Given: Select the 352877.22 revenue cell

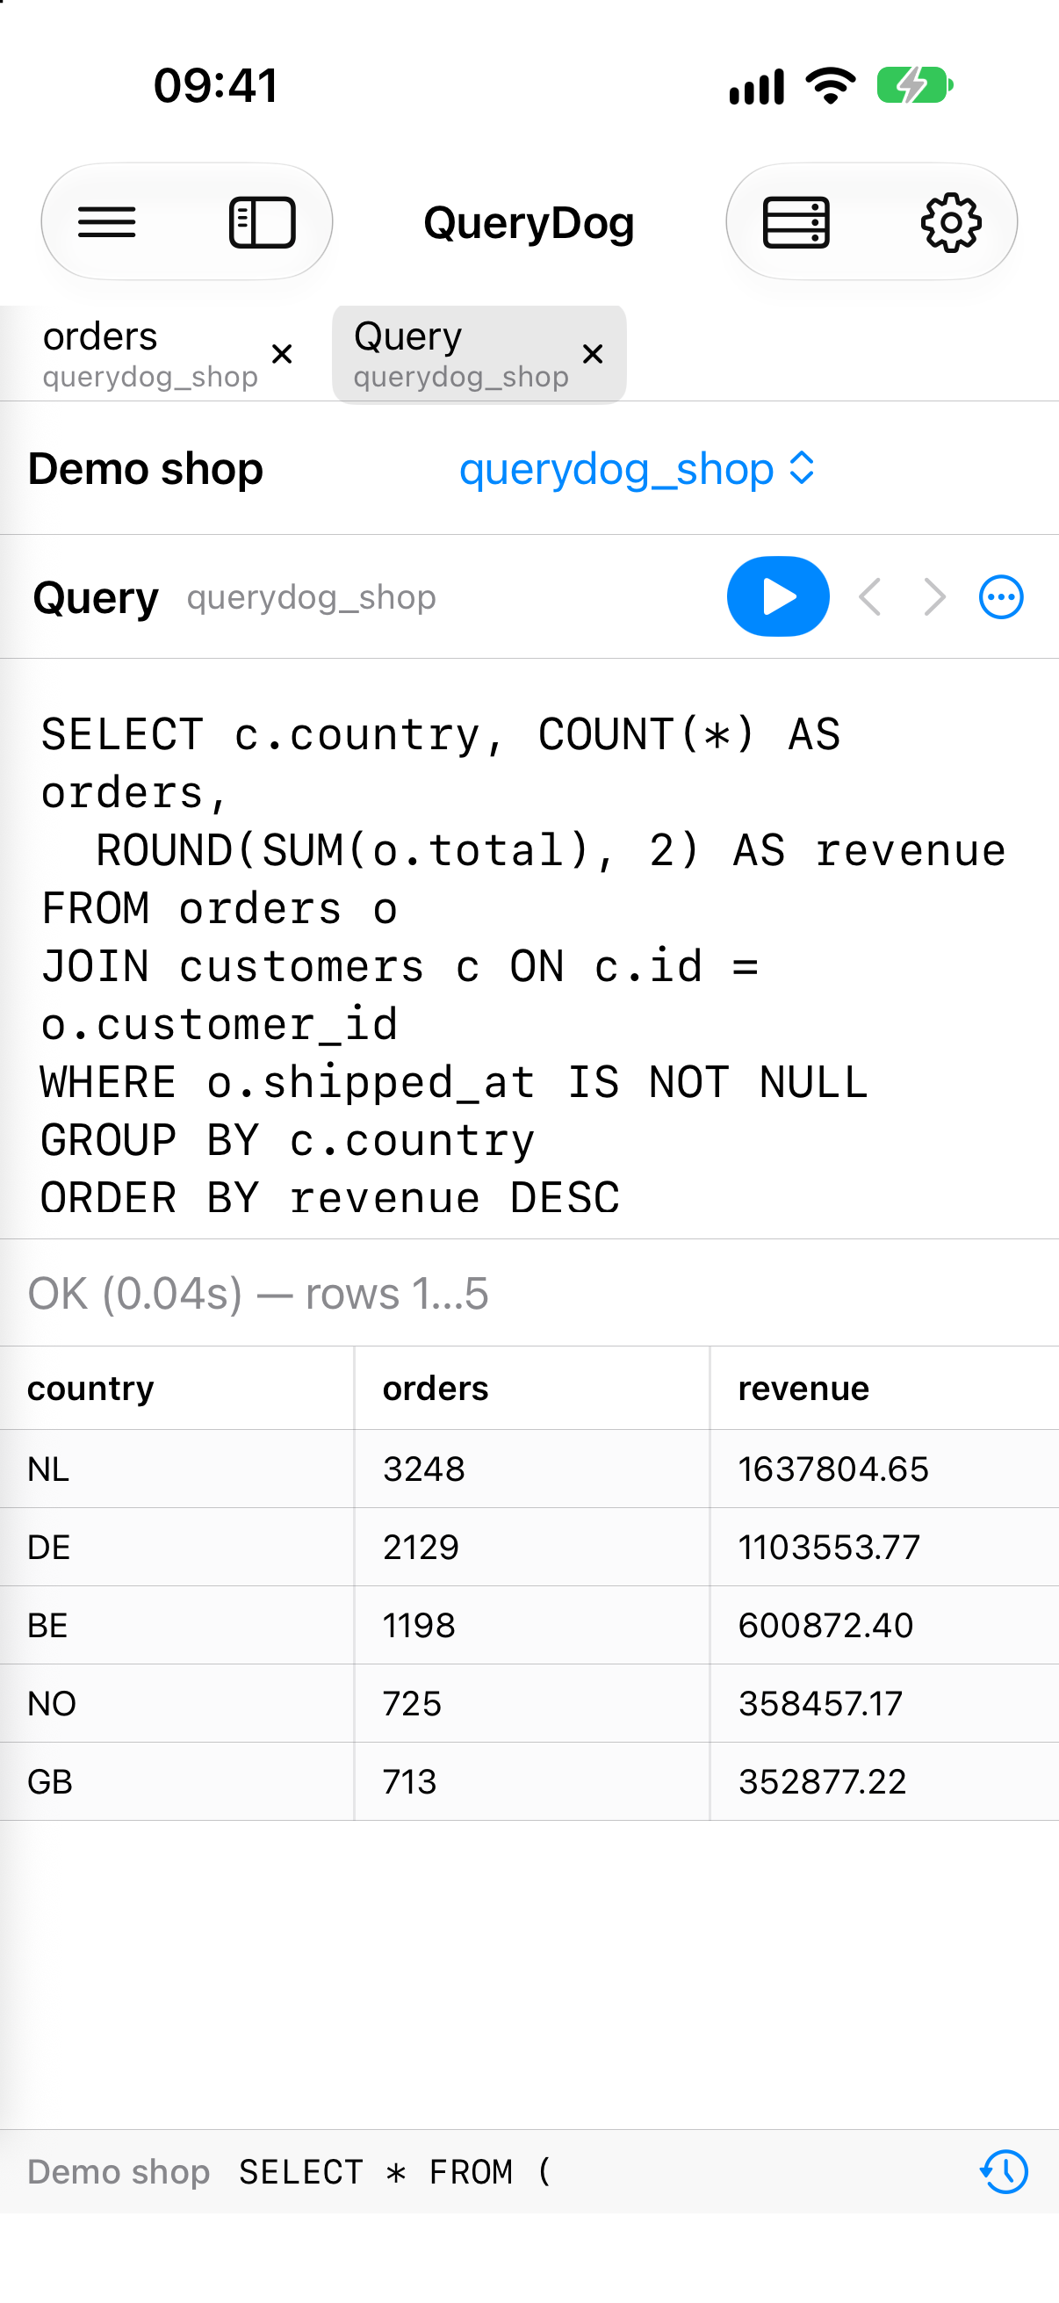Looking at the screenshot, I should [x=885, y=1781].
